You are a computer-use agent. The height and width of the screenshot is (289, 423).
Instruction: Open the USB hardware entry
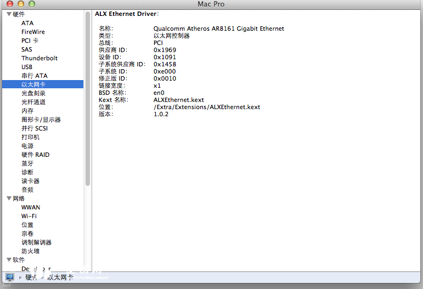point(27,67)
